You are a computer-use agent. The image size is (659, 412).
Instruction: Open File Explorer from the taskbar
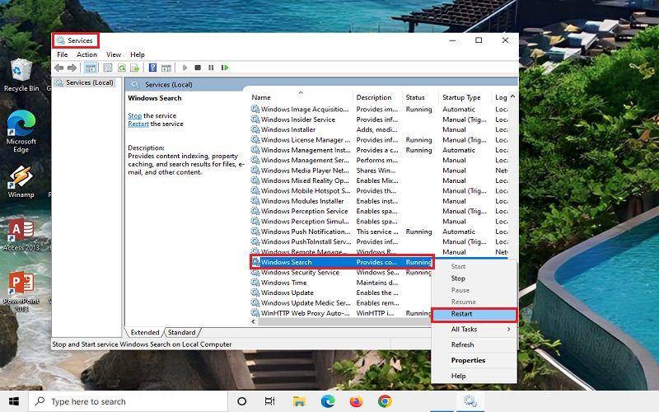click(299, 402)
